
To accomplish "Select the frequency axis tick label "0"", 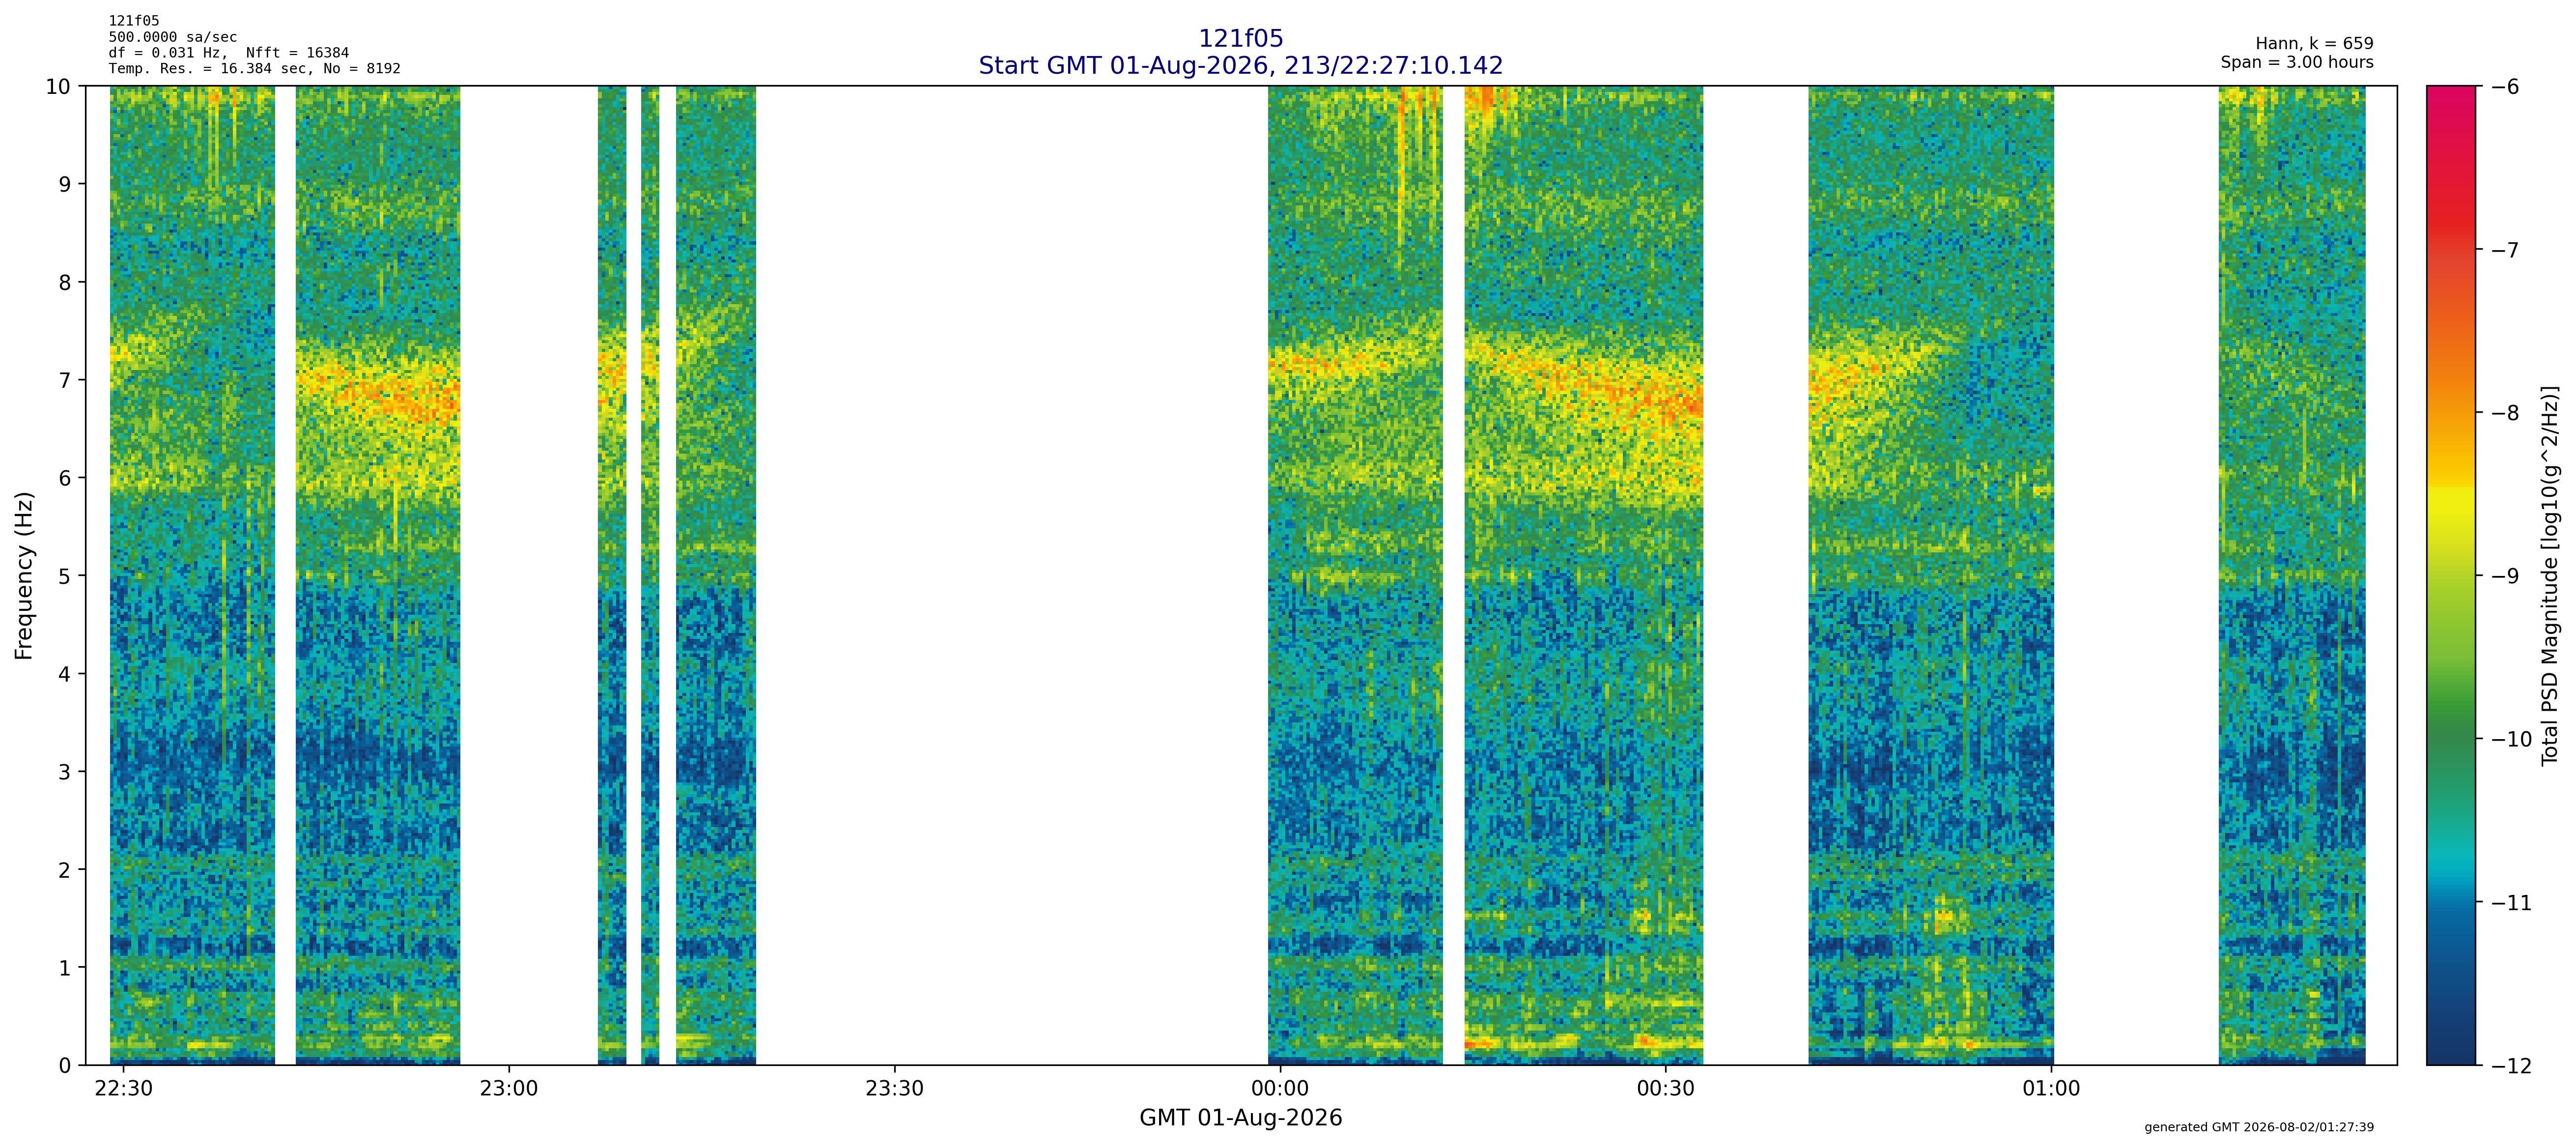I will pos(66,1066).
